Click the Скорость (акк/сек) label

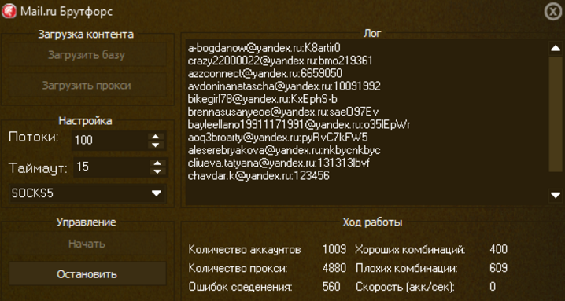coord(405,288)
